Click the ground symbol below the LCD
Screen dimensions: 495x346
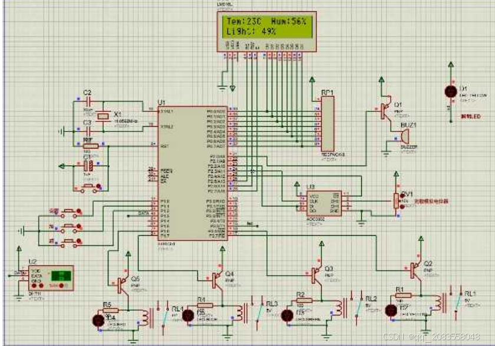pos(223,88)
